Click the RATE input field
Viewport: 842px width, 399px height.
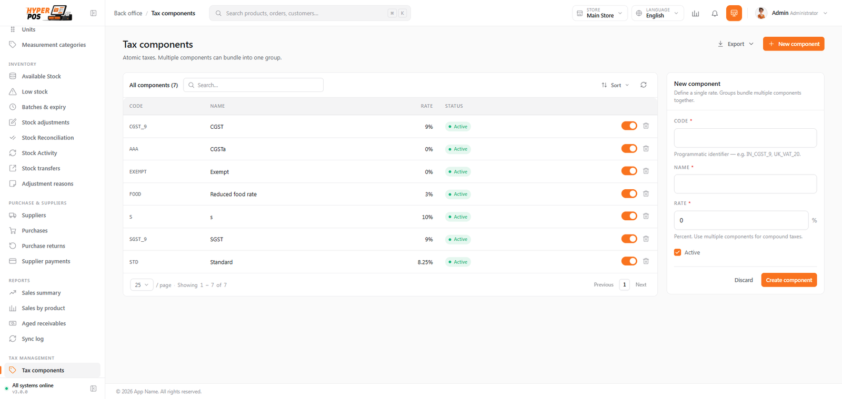coord(741,220)
